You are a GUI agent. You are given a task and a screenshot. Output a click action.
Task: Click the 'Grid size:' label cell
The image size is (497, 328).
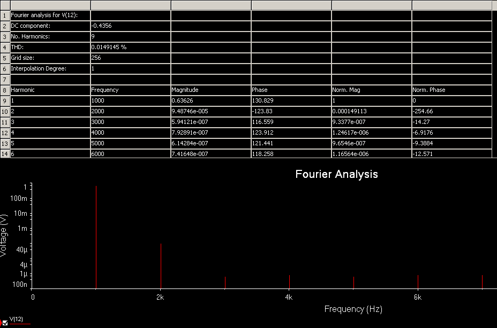click(50, 58)
